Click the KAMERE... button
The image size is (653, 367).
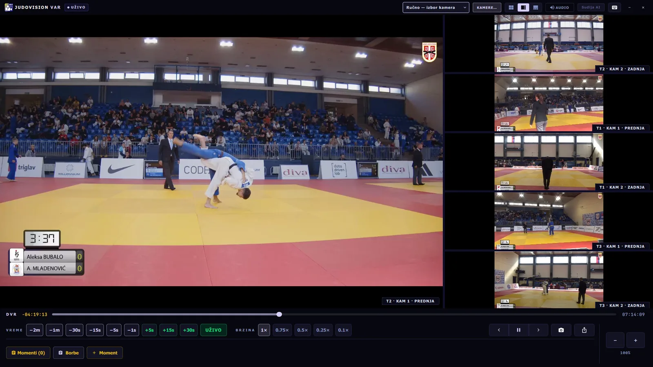coord(487,7)
